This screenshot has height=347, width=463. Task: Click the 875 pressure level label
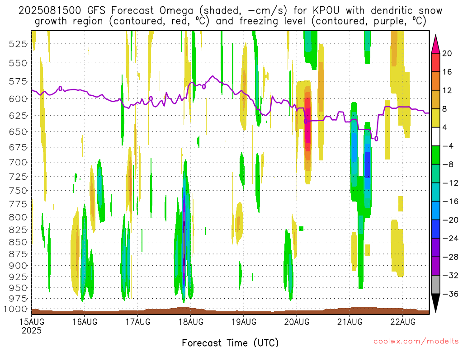(x=18, y=254)
